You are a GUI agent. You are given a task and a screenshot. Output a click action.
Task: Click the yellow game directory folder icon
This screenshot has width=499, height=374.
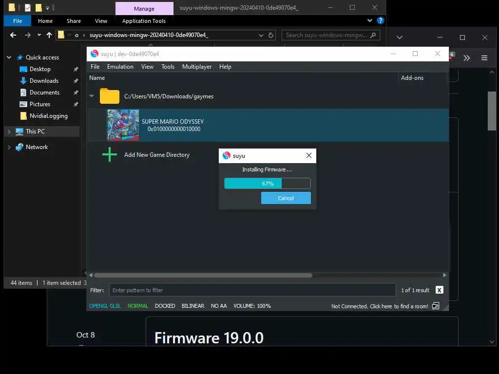click(x=110, y=96)
